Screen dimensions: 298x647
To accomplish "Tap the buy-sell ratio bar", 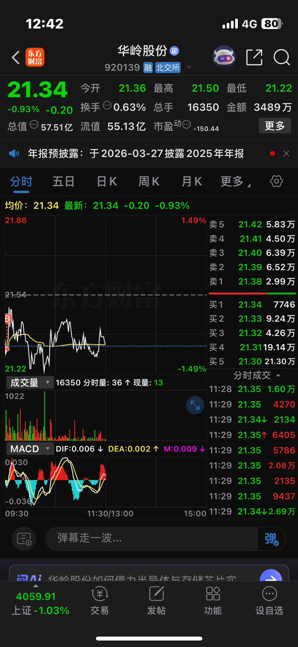I will tap(252, 293).
